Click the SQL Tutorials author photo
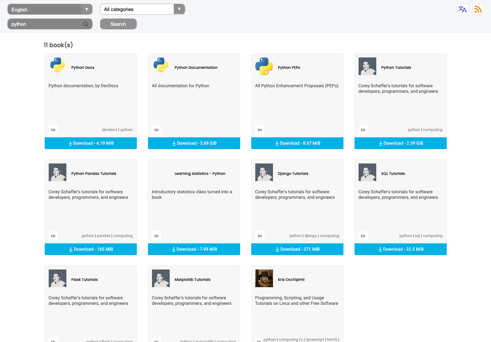The height and width of the screenshot is (342, 491). [367, 172]
